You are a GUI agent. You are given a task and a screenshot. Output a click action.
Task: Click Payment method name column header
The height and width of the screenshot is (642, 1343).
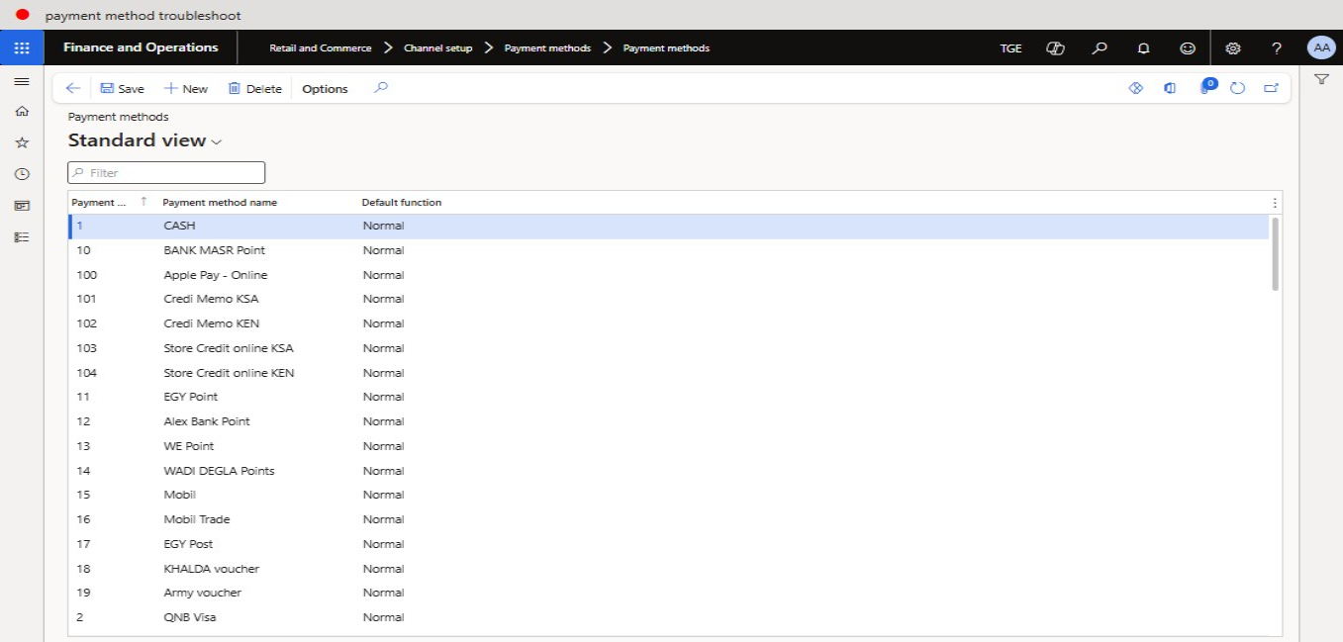point(220,202)
